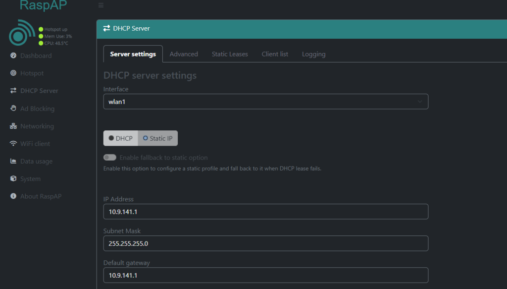Click the Networking tree icon
507x289 pixels.
coord(13,126)
